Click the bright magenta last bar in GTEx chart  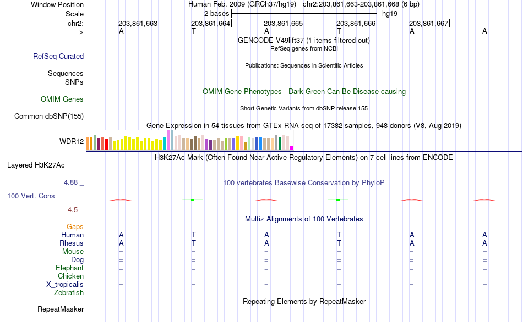[x=292, y=148]
